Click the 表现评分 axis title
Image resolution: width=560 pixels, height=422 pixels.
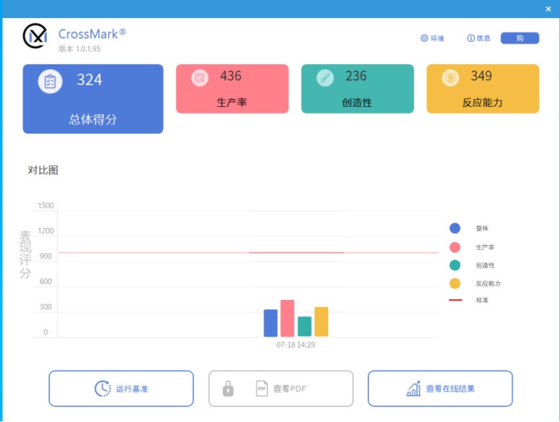click(25, 254)
